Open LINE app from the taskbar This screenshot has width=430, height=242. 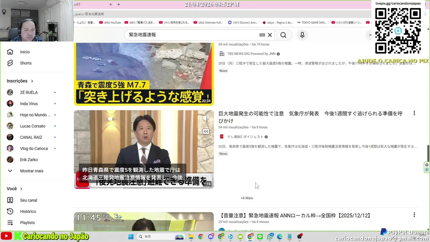click(x=260, y=237)
